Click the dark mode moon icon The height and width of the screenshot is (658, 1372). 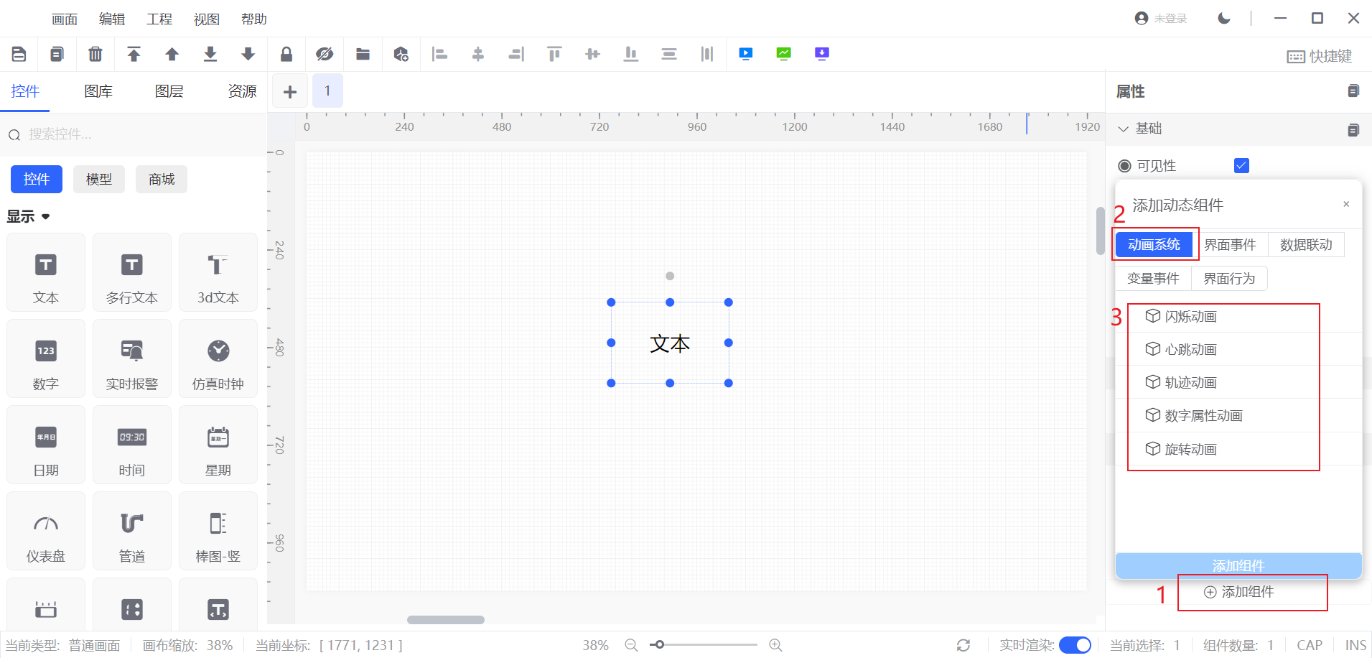[x=1224, y=18]
